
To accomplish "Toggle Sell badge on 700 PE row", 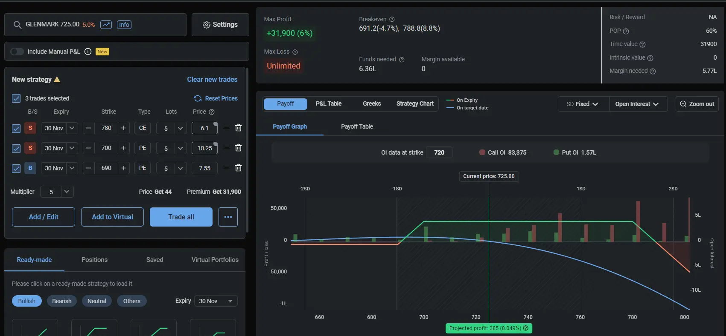I will point(30,148).
